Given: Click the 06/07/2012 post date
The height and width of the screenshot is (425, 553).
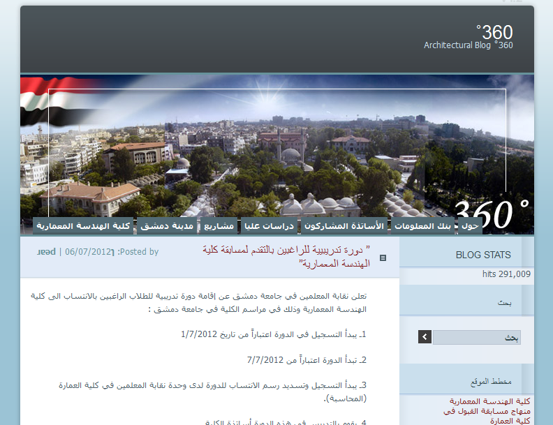Looking at the screenshot, I should click(x=88, y=252).
